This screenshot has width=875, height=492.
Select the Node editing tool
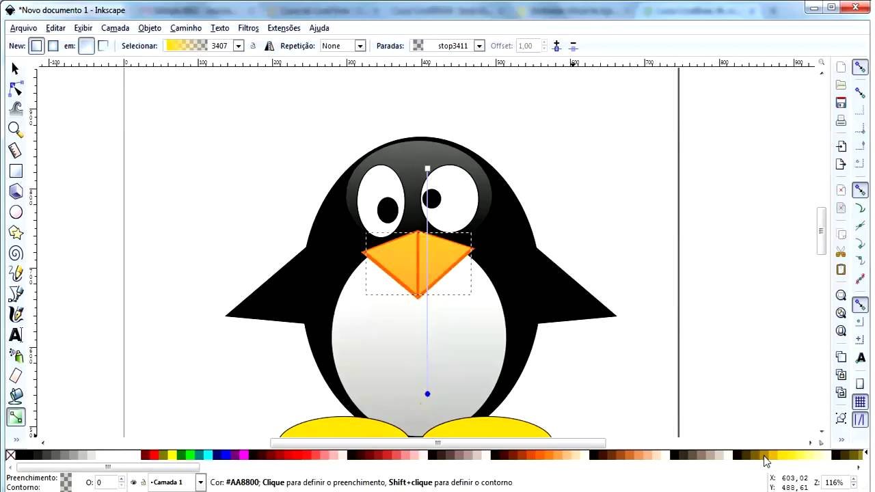point(15,90)
